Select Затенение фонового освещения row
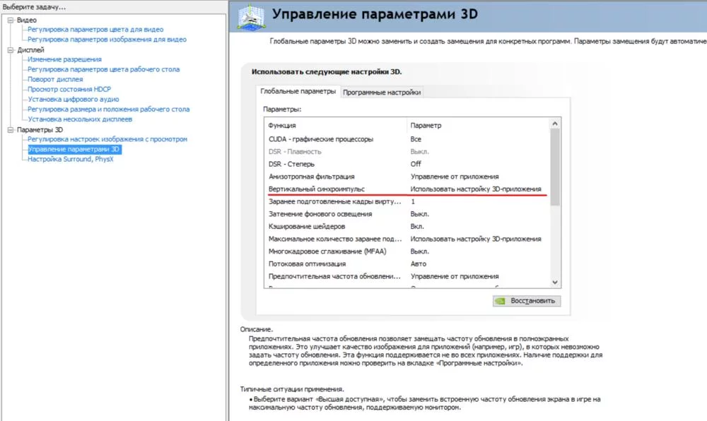Image resolution: width=707 pixels, height=421 pixels. pos(407,214)
